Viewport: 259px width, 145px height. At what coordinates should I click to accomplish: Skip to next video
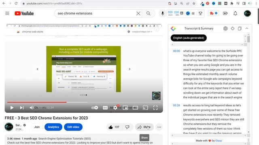(21, 108)
